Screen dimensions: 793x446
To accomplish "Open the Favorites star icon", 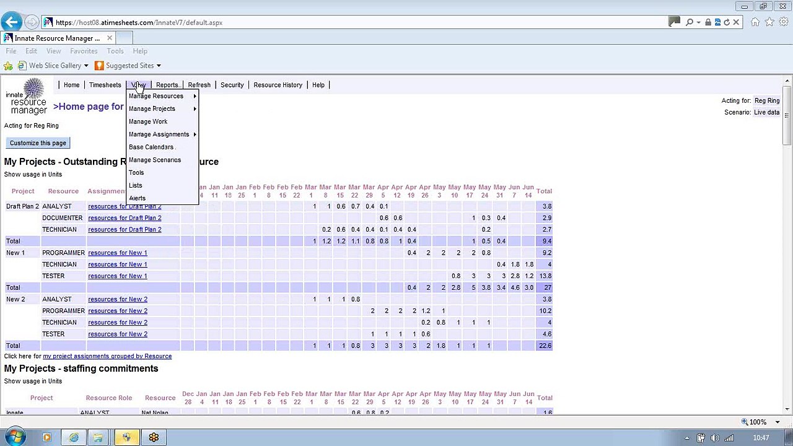I will coord(769,22).
